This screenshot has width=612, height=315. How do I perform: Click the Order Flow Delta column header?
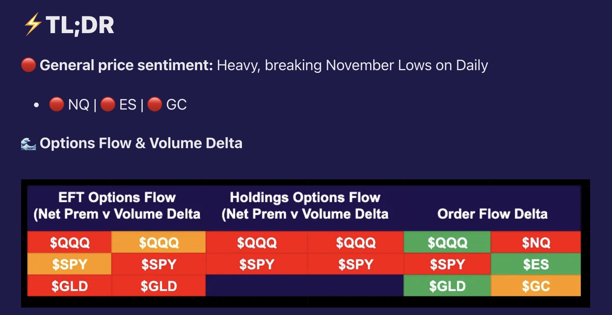(x=492, y=214)
